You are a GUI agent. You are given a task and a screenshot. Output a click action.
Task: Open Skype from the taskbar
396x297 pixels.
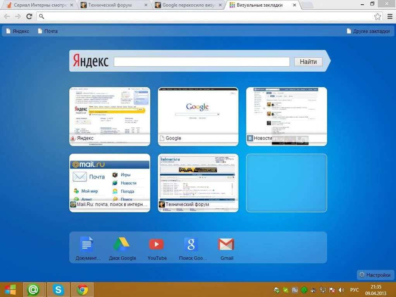click(58, 290)
